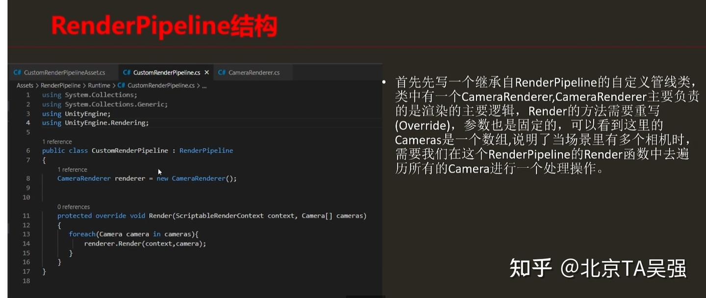Open the Runtime breadcrumb dropdown

[100, 85]
